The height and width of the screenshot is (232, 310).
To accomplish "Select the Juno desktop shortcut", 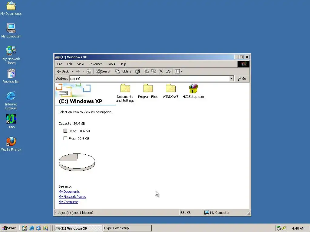I will tap(11, 121).
